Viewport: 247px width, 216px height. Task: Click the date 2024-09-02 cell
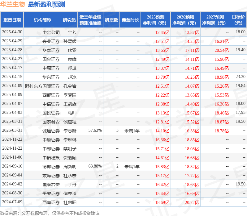tap(12, 184)
